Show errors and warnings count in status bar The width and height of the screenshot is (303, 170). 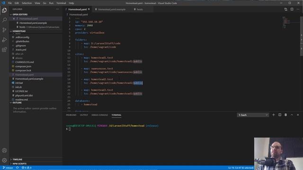click(x=27, y=168)
